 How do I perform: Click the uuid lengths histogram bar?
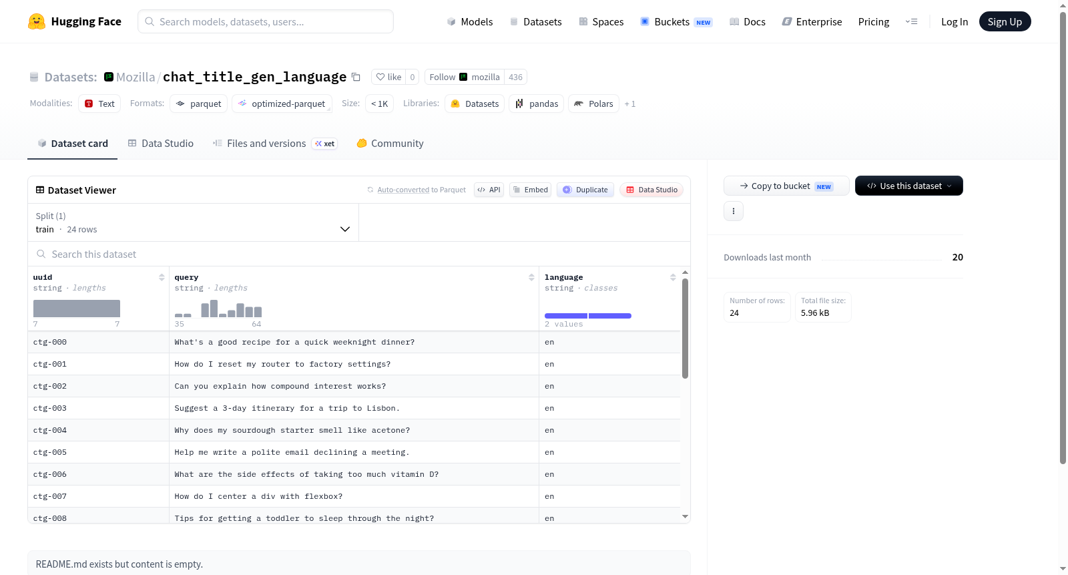click(x=77, y=309)
